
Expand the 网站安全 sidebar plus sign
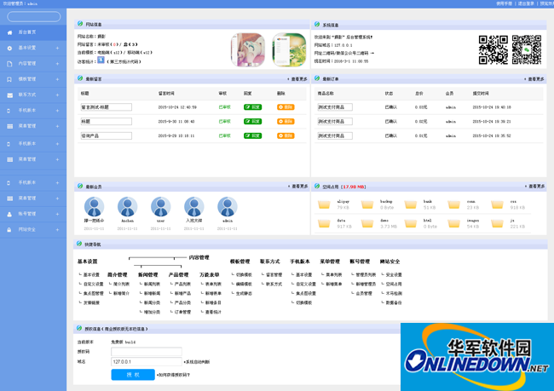click(x=57, y=230)
